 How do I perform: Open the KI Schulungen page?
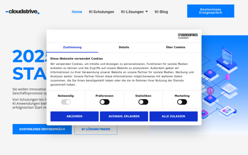(x=101, y=12)
